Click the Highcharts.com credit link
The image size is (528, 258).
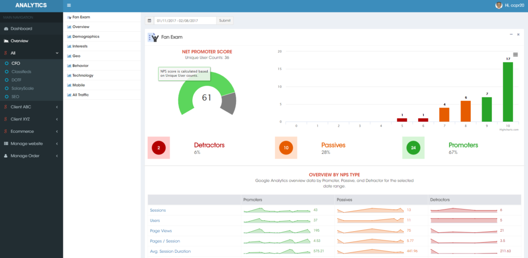click(x=508, y=129)
